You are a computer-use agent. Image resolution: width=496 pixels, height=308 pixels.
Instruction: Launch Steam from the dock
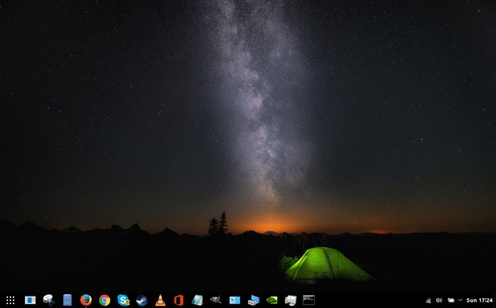point(142,300)
